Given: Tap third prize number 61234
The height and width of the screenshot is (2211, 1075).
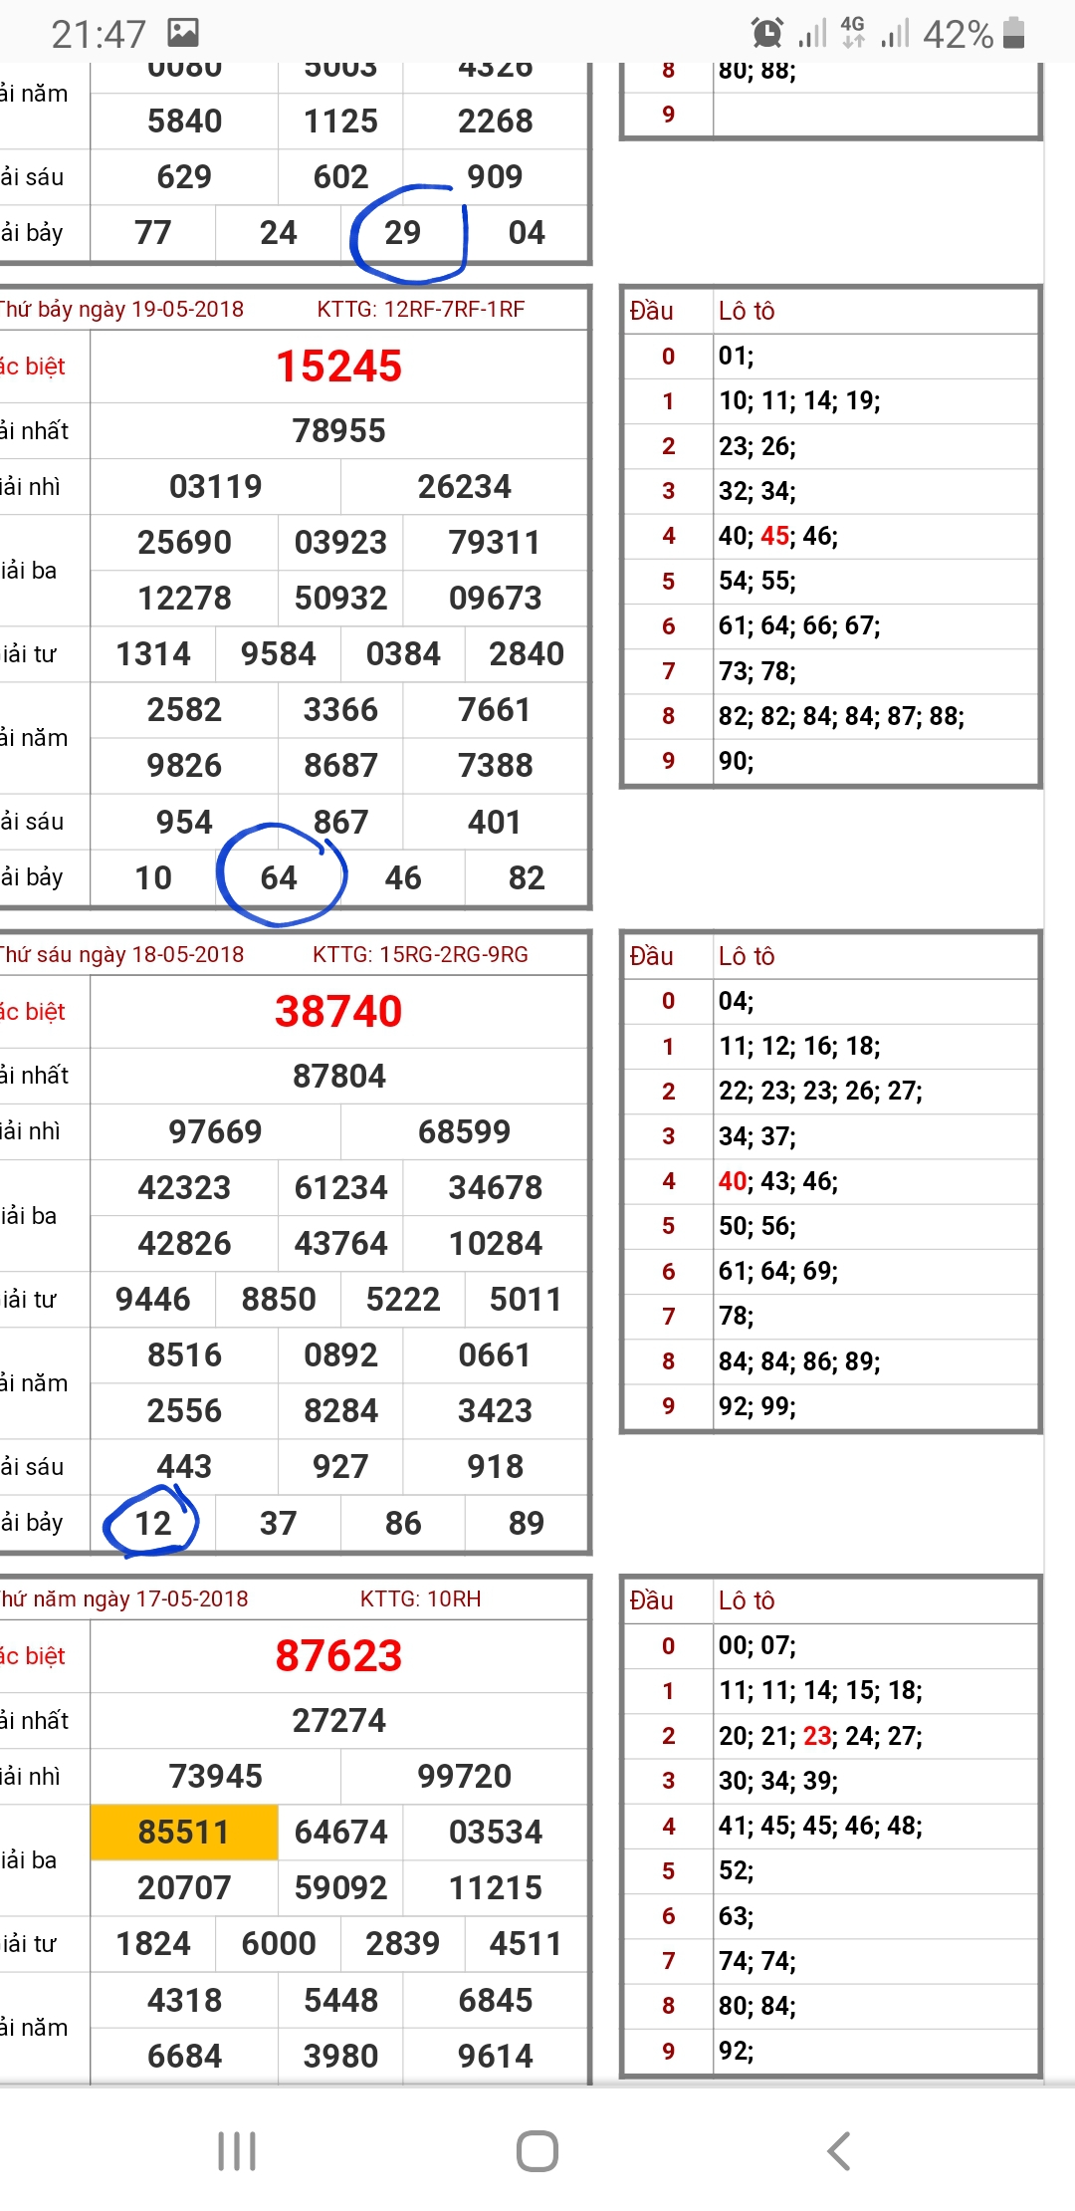Looking at the screenshot, I should 340,1188.
